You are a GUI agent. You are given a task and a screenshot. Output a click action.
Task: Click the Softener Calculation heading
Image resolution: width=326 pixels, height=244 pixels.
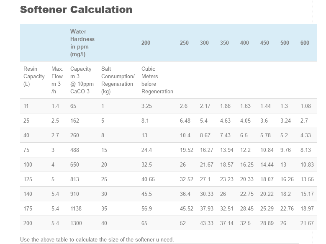[76, 10]
